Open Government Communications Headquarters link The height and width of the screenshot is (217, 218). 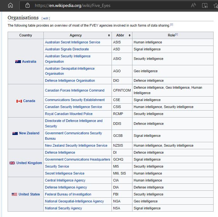coord(77,159)
